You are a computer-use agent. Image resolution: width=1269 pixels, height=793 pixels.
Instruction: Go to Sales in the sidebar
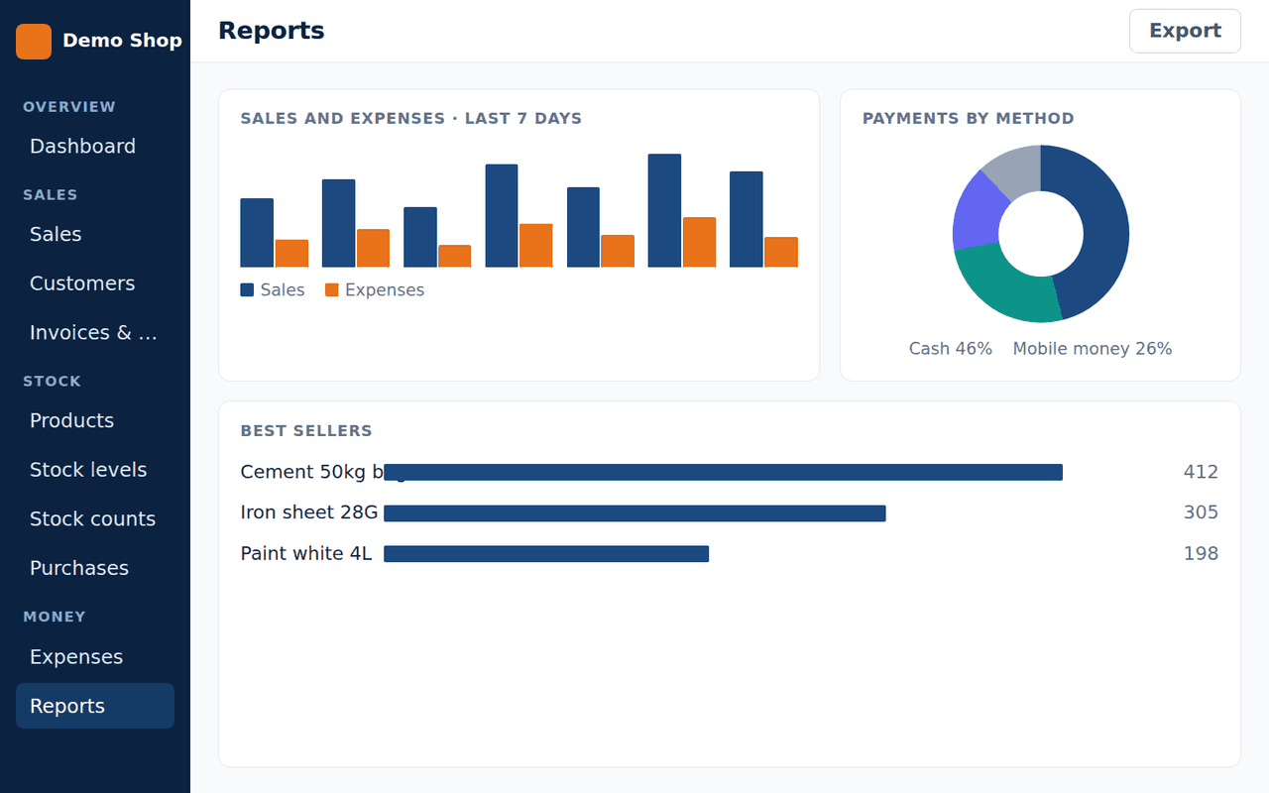tap(95, 235)
